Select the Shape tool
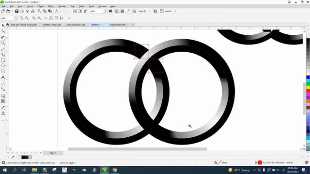 pos(3,31)
